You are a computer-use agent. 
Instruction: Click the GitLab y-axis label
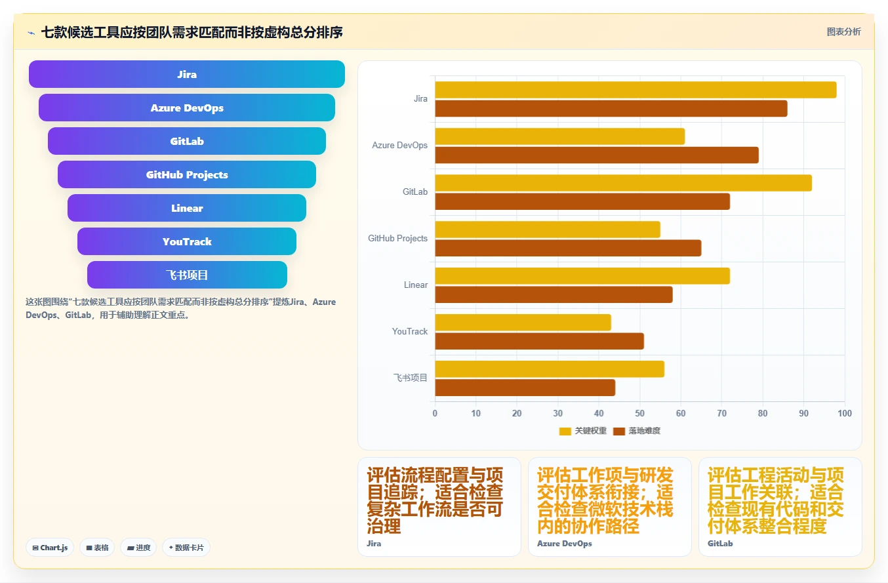[x=415, y=192]
